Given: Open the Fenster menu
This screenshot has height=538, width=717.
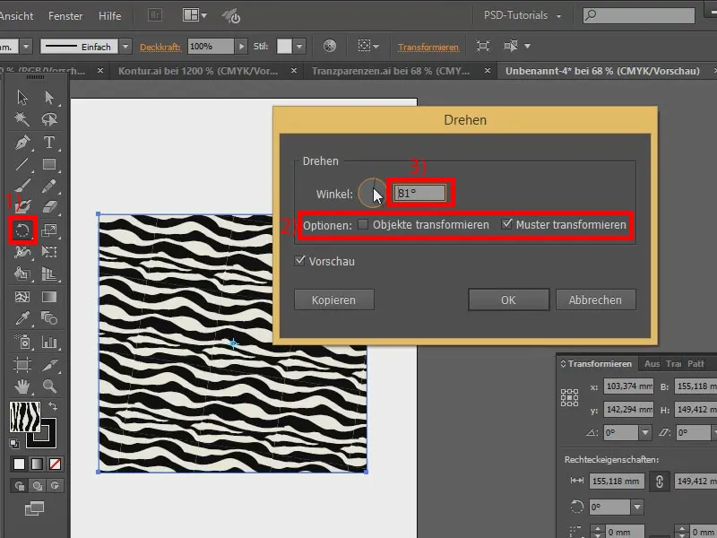Looking at the screenshot, I should coord(65,15).
